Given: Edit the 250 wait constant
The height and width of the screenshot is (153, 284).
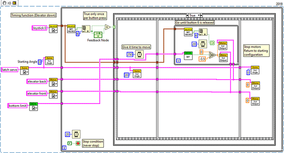Looking at the screenshot, I should [x=130, y=54].
